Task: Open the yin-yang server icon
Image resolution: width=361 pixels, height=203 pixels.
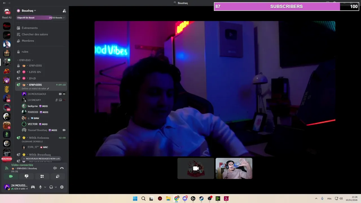Action: pyautogui.click(x=7, y=116)
